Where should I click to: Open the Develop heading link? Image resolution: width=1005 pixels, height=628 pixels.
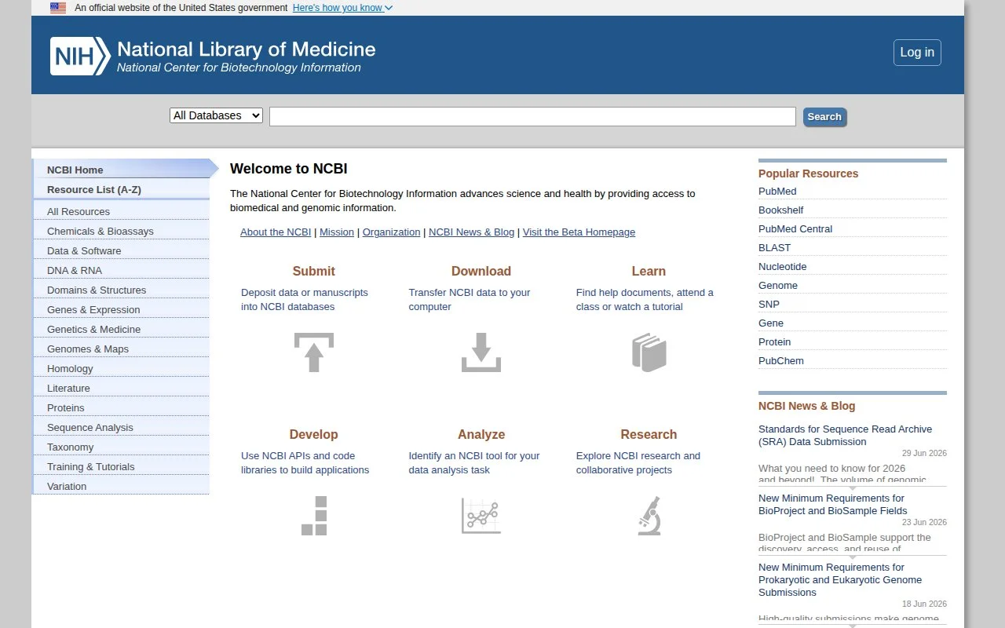(314, 434)
